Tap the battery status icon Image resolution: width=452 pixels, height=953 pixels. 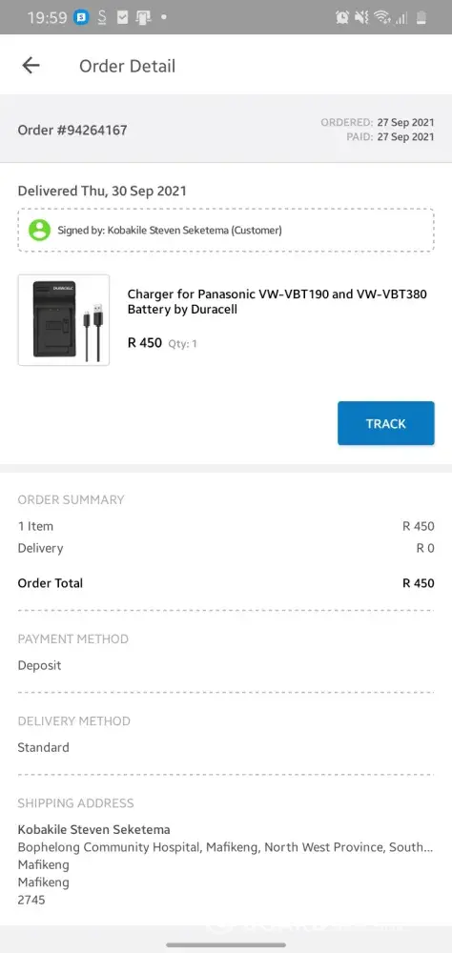421,17
